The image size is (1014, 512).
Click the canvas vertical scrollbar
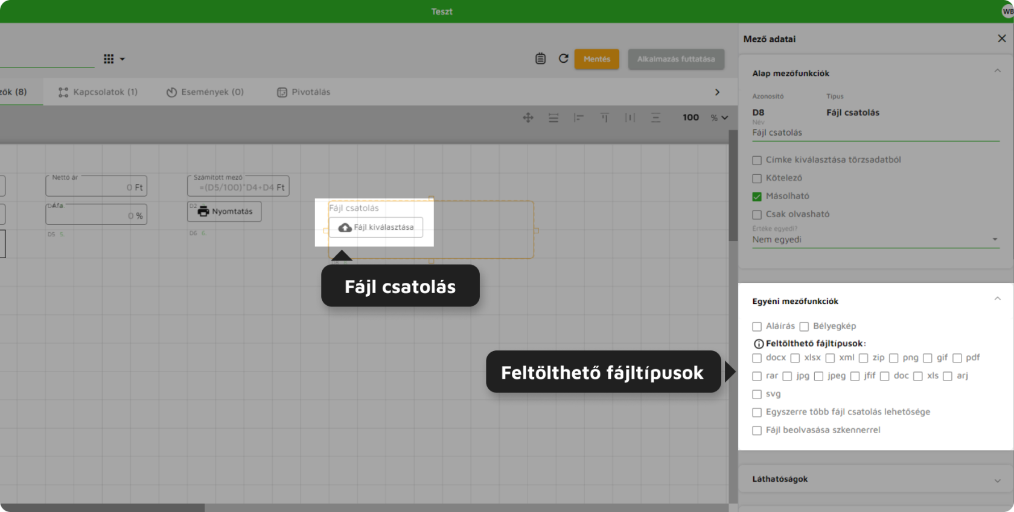(x=733, y=186)
